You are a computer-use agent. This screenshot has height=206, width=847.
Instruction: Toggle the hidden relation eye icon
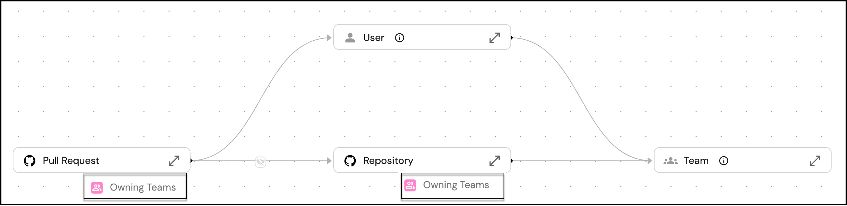261,162
